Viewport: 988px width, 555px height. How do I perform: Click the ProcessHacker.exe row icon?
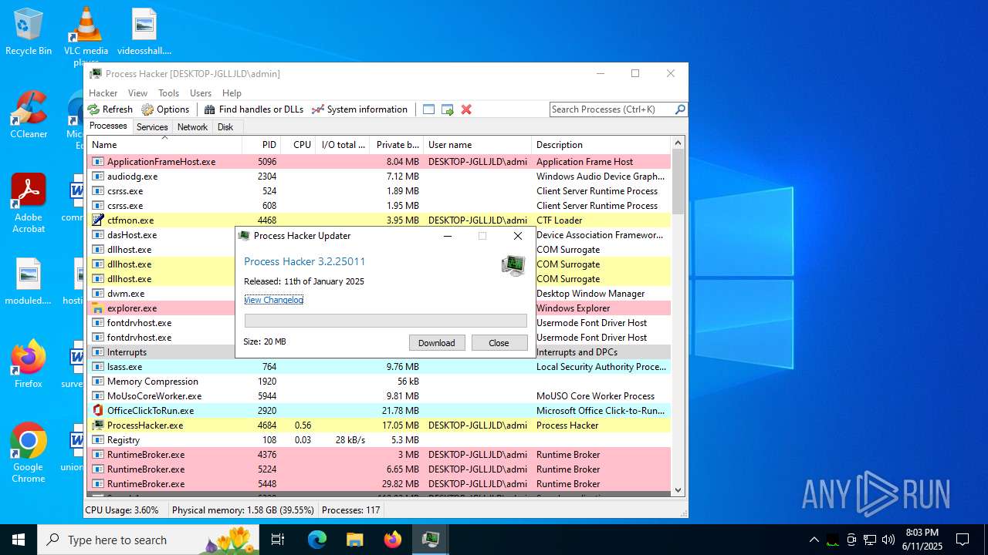coord(98,425)
